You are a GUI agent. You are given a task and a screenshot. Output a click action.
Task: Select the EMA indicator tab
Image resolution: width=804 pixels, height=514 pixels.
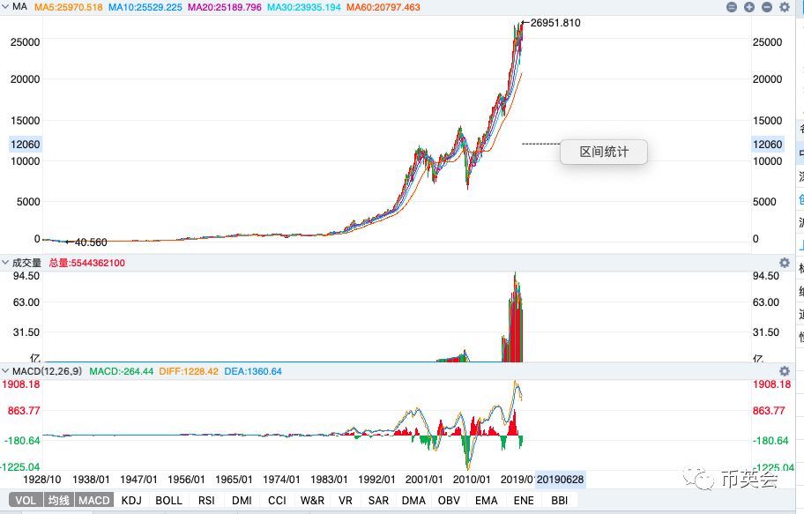(486, 500)
